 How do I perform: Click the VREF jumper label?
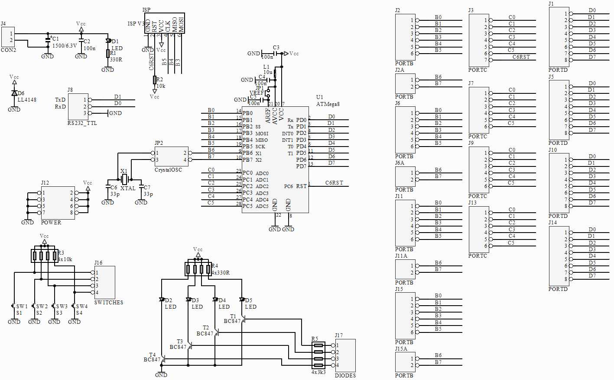pyautogui.click(x=257, y=93)
